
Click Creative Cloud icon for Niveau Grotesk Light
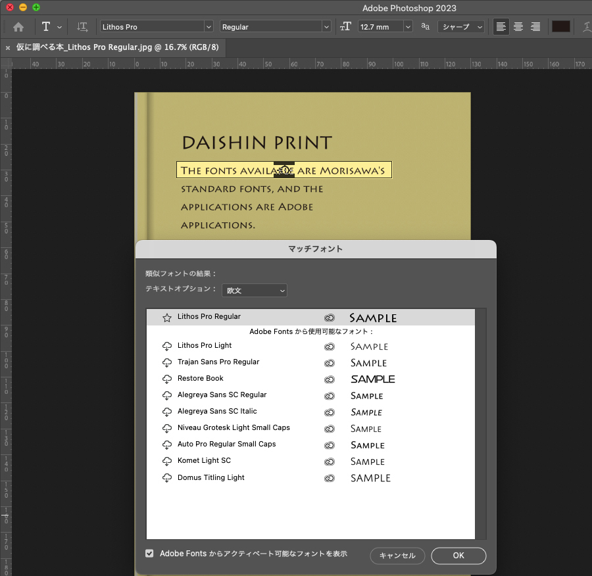(x=330, y=429)
